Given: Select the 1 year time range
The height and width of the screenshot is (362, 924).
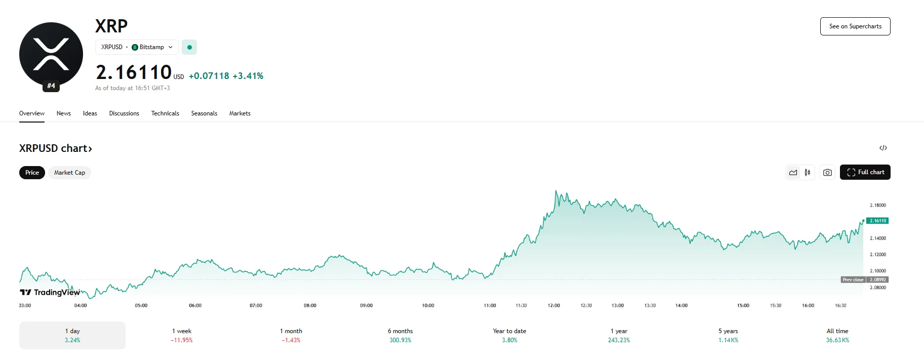Looking at the screenshot, I should click(x=619, y=335).
